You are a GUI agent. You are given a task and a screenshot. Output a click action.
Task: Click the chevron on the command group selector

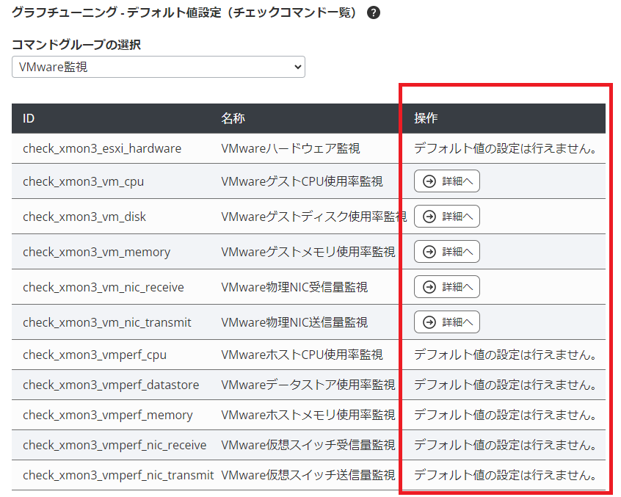(298, 66)
